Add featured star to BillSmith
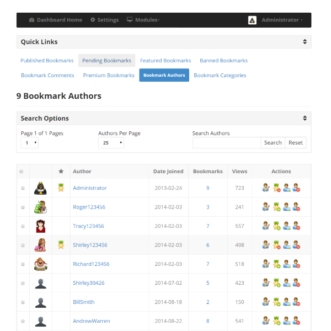 click(276, 302)
